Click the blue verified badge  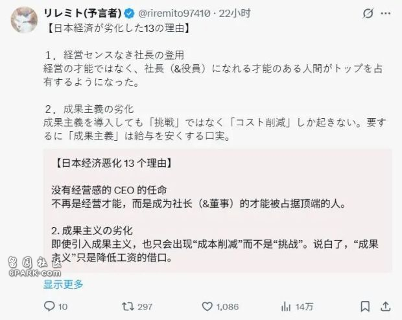[x=129, y=14]
